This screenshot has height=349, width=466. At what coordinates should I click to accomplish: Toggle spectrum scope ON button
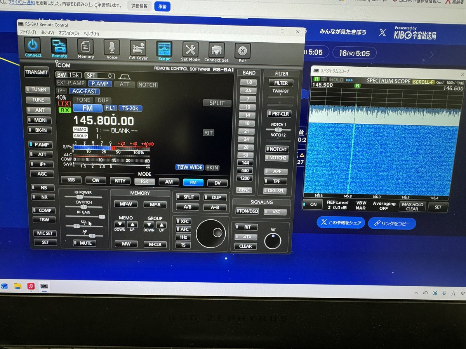[x=313, y=205]
